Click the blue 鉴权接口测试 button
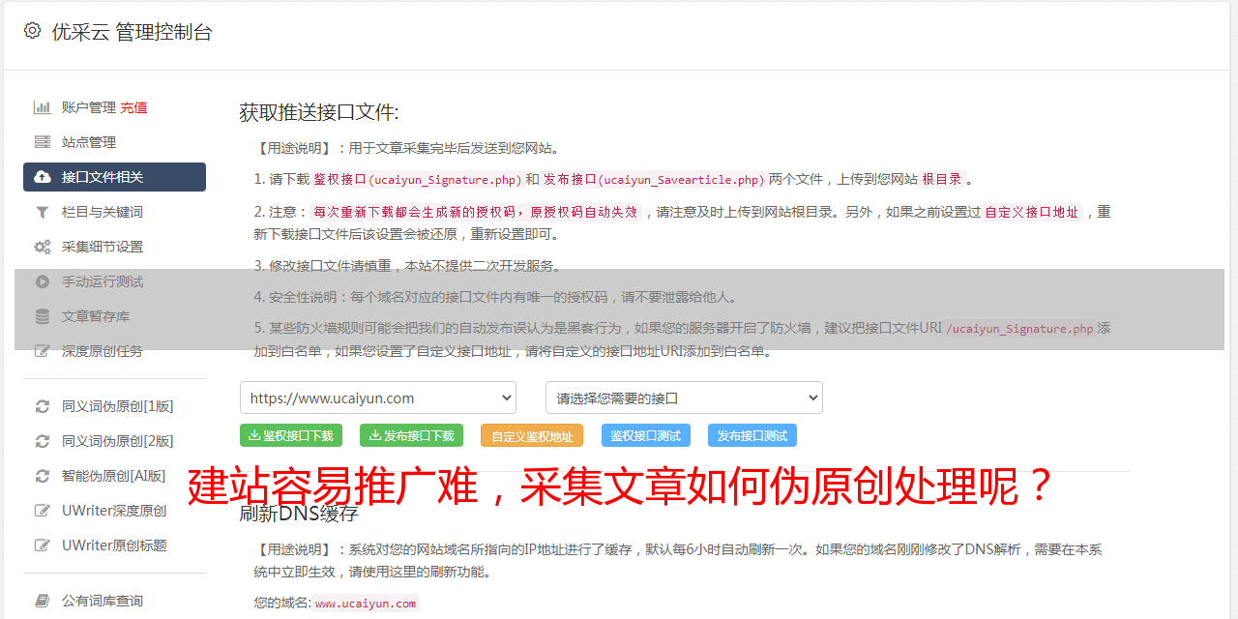 (x=646, y=435)
